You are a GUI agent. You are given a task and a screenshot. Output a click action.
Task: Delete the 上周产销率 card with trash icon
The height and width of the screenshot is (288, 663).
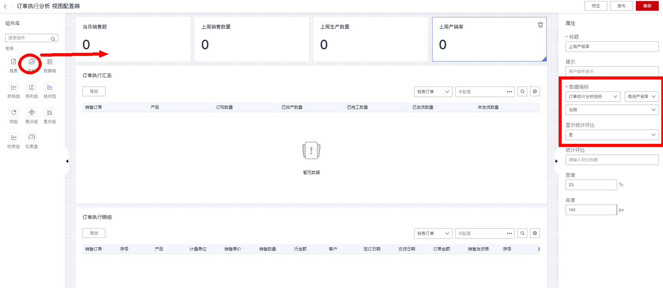[540, 25]
